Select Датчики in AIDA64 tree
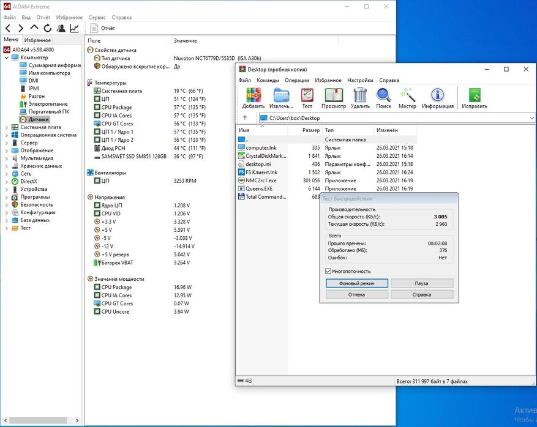Image resolution: width=537 pixels, height=427 pixels. tap(34, 119)
